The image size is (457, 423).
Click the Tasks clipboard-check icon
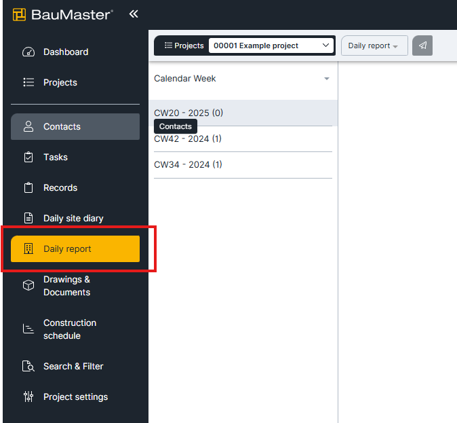coord(28,157)
